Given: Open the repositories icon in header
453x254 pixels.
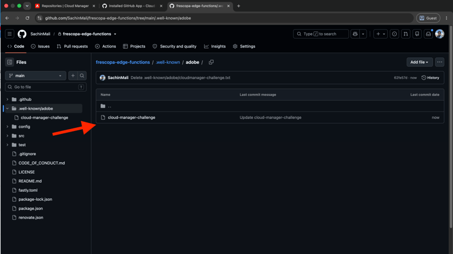Looking at the screenshot, I should pyautogui.click(x=417, y=34).
